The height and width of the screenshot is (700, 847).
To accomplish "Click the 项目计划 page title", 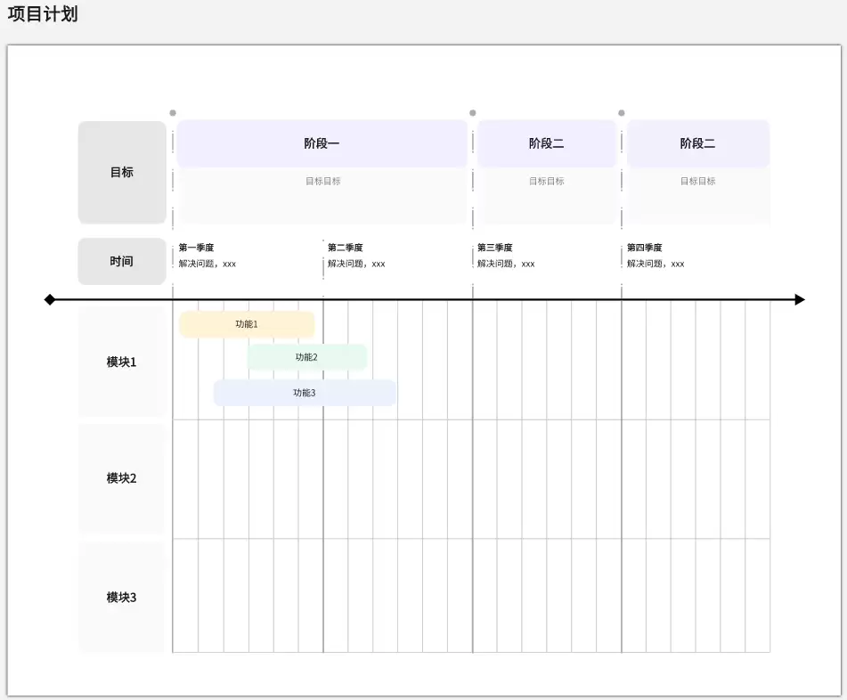I will [43, 13].
